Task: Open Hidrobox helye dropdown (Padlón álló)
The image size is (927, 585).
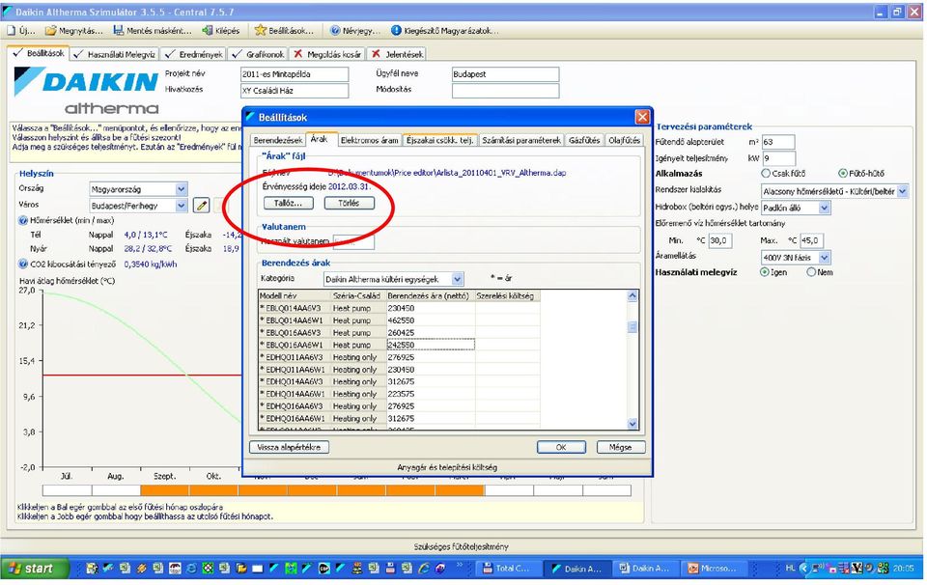Action: [825, 208]
